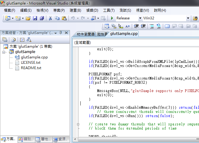The height and width of the screenshot is (143, 199).
Task: Switch to the 屬性 bottom panel tab
Action: [x=43, y=139]
